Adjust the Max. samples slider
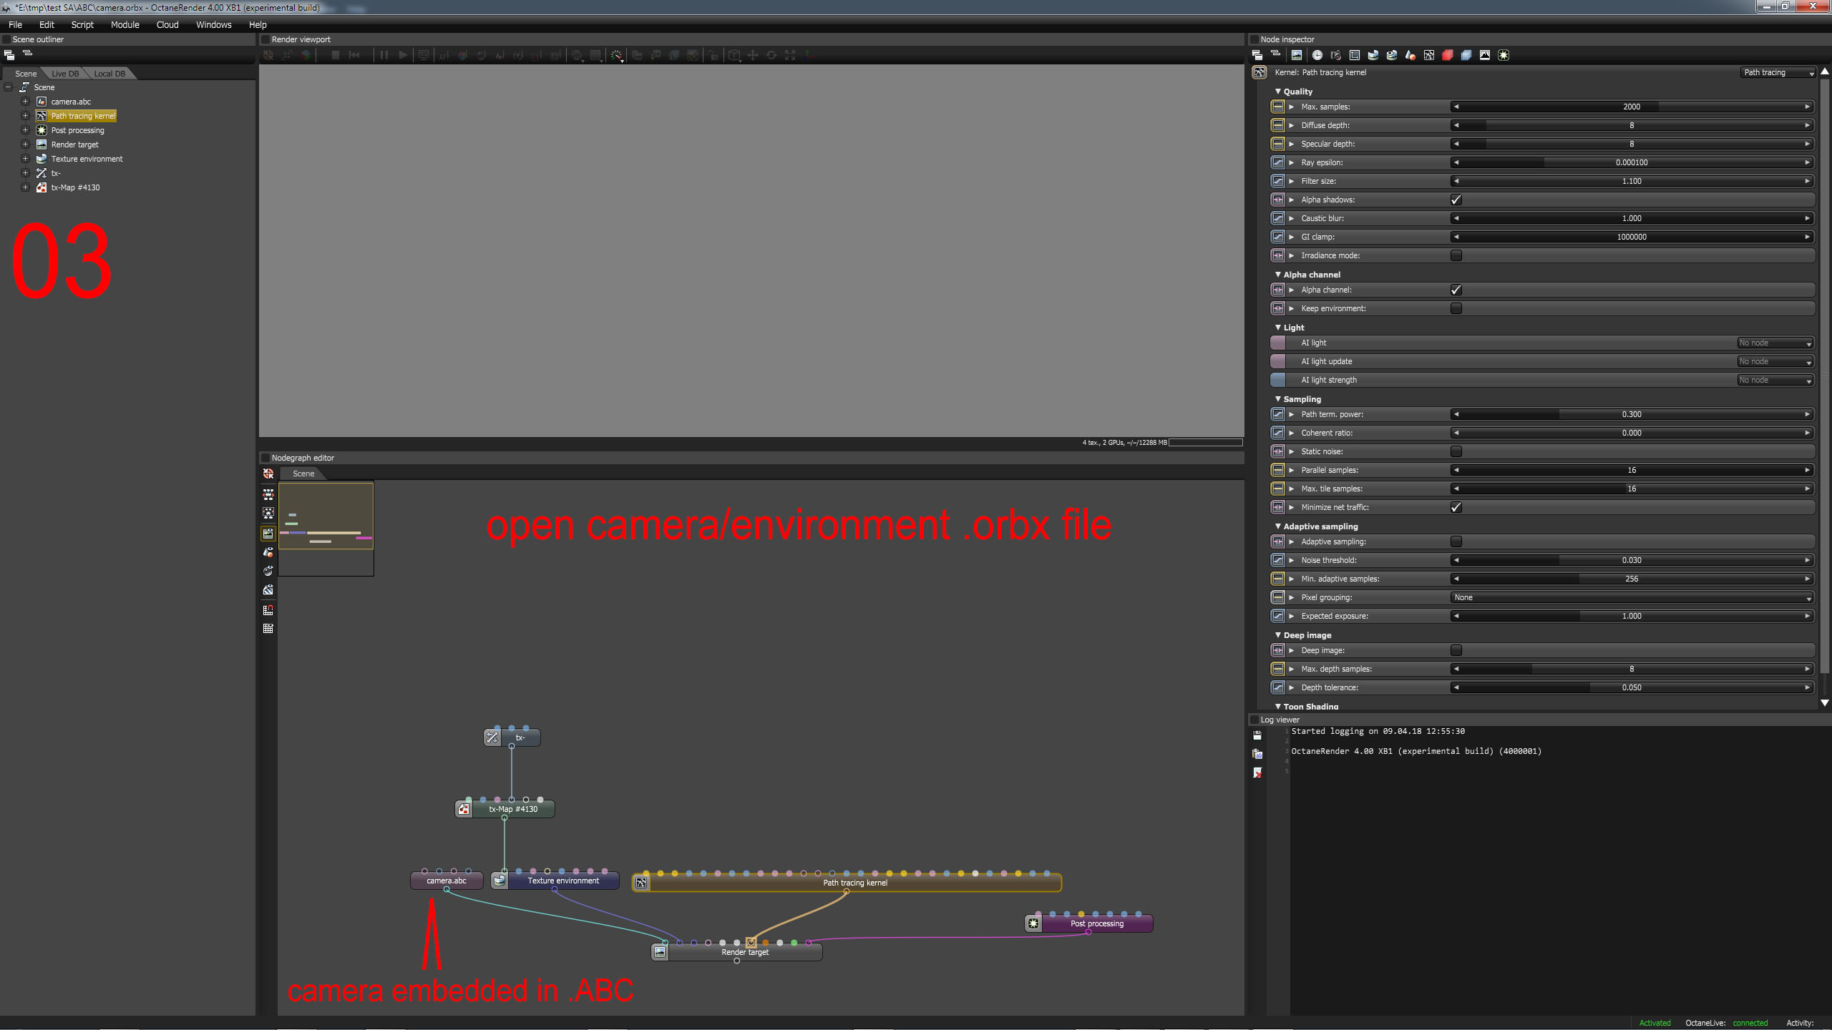Image resolution: width=1832 pixels, height=1030 pixels. coord(1632,107)
